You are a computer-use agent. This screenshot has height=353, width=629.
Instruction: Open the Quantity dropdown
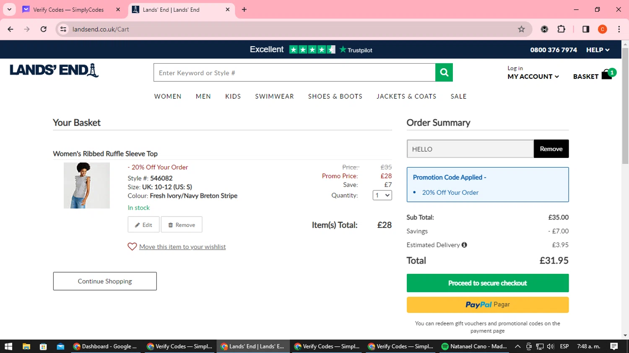[x=382, y=195]
